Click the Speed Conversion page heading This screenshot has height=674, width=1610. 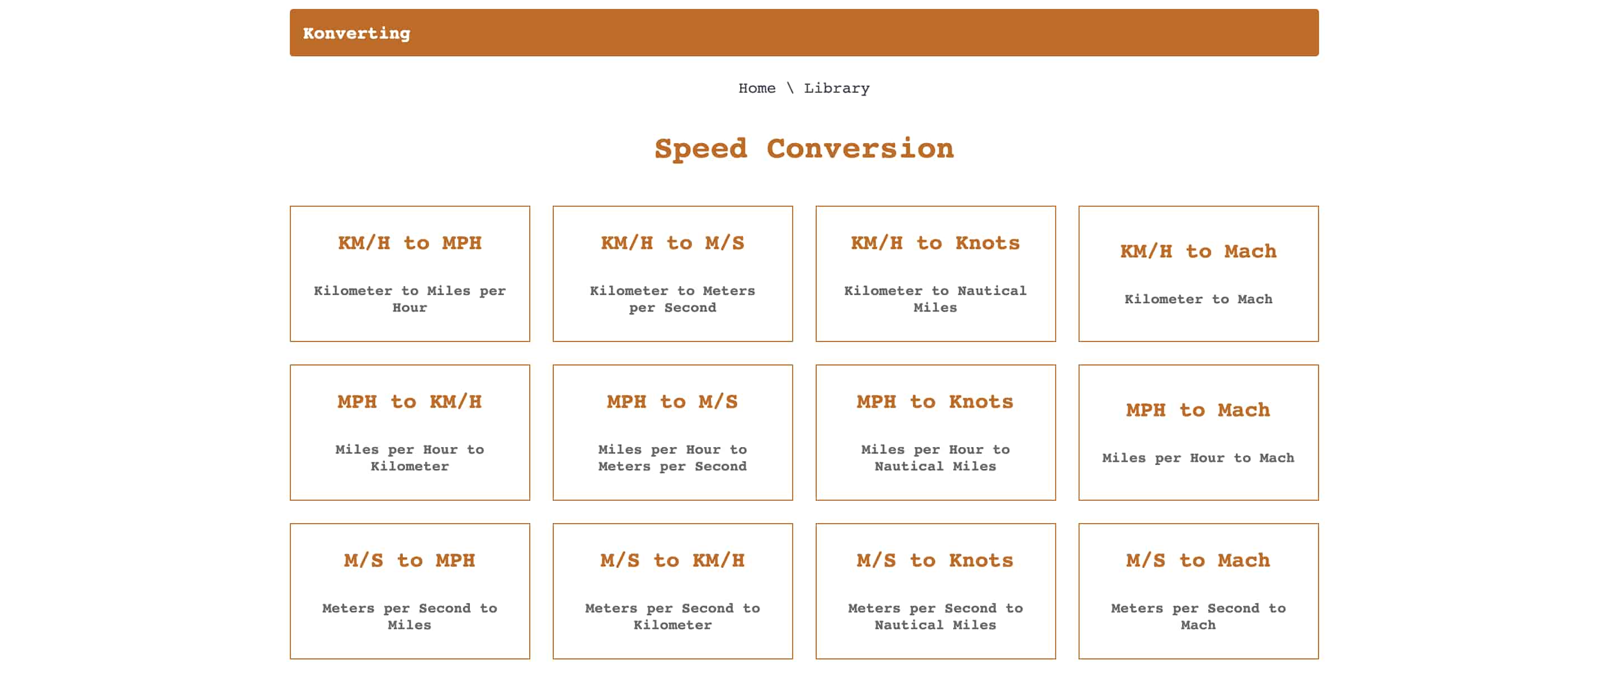click(804, 148)
